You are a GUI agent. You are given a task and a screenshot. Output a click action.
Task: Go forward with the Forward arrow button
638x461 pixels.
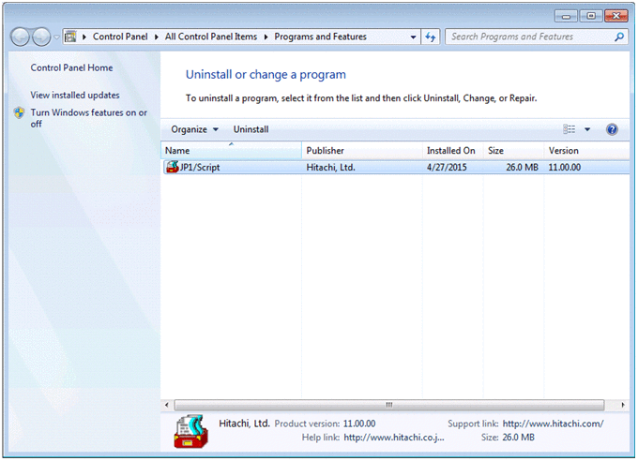[41, 37]
